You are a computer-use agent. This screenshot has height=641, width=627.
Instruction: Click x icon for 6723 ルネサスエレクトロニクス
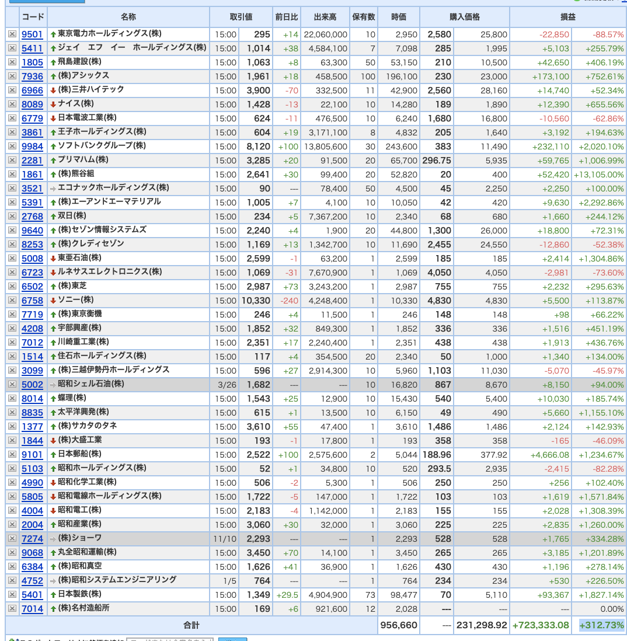pos(12,272)
